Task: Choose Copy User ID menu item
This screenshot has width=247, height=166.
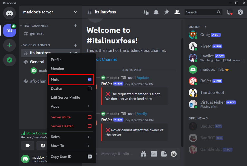Action: coord(71,157)
